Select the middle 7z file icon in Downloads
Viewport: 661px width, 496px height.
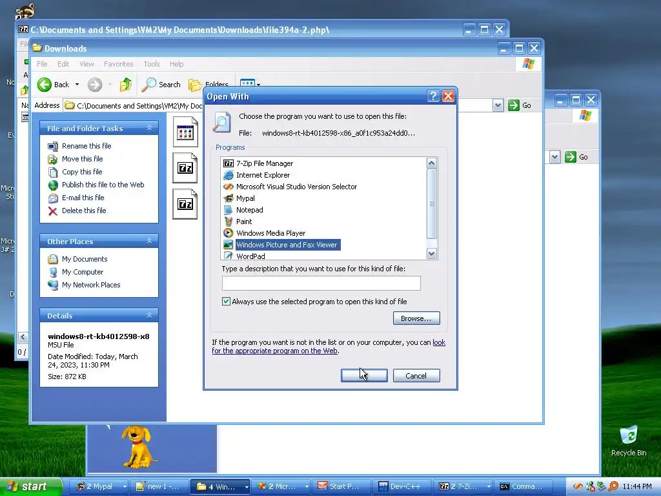(x=185, y=168)
